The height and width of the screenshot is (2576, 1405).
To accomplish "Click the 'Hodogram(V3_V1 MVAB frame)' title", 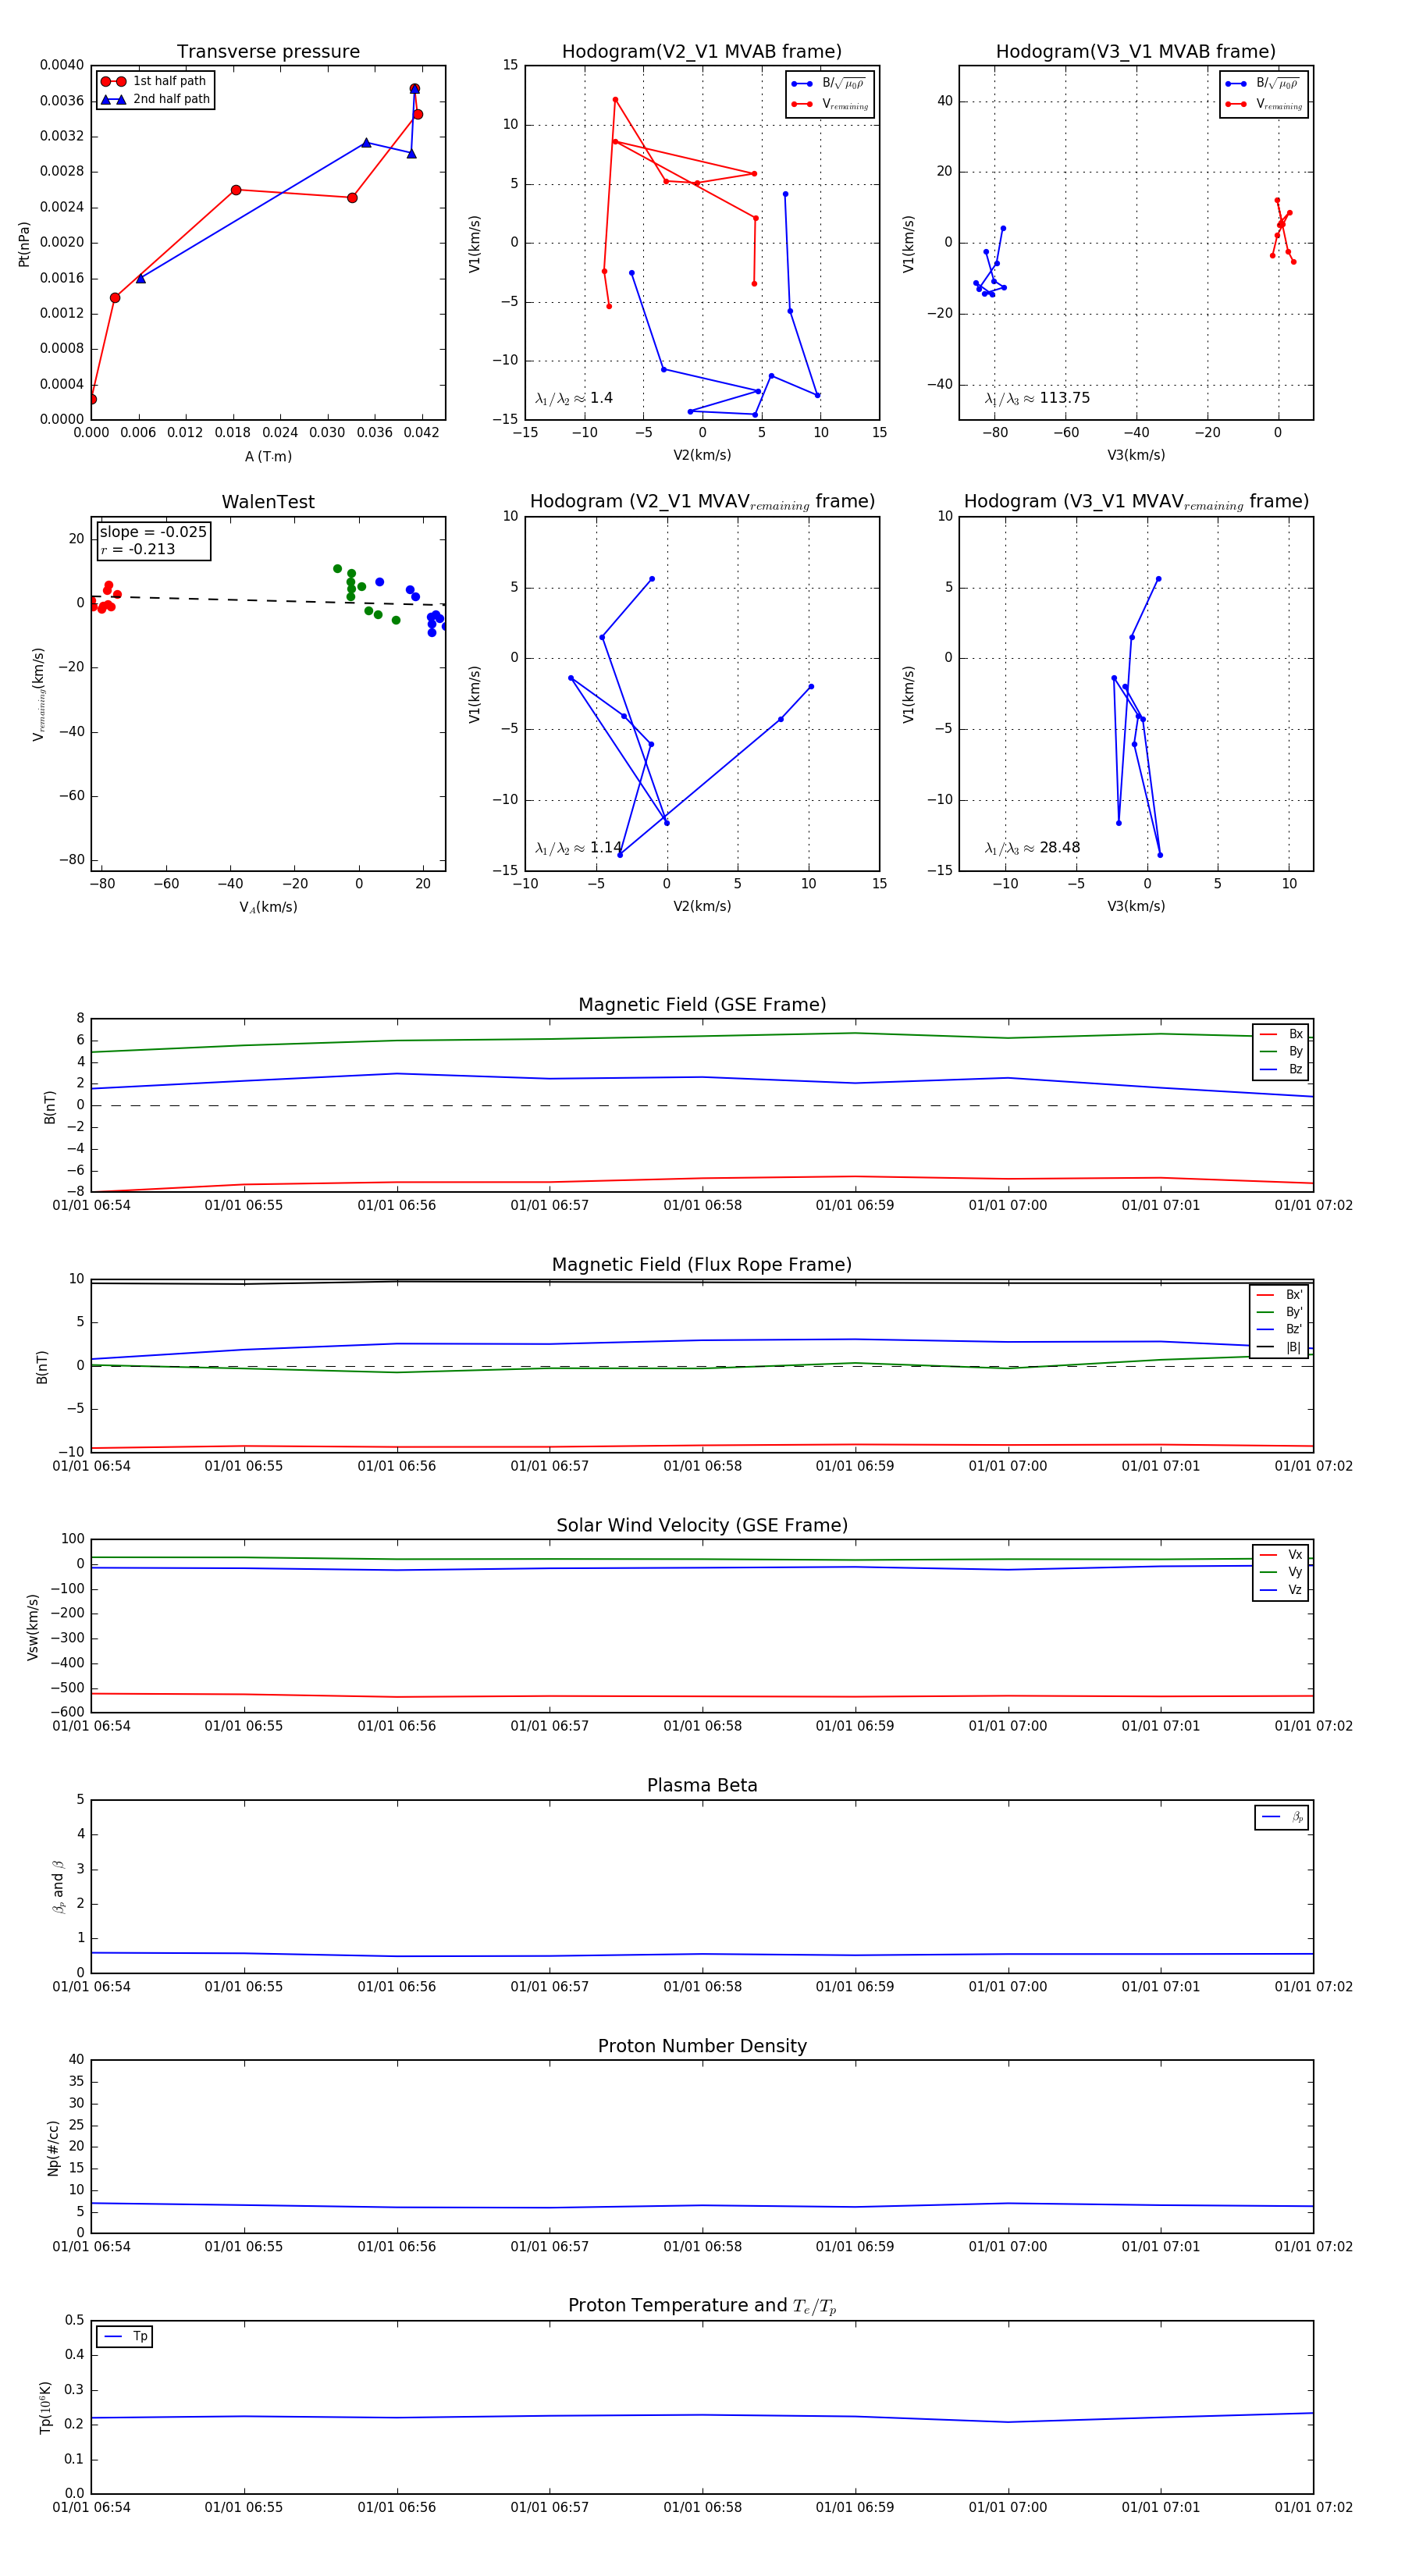I will (1136, 52).
